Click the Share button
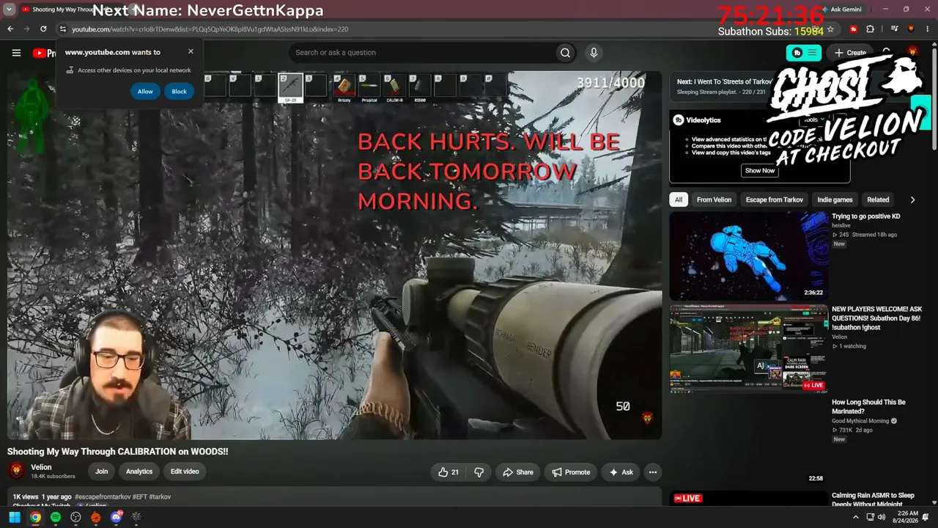 click(517, 472)
